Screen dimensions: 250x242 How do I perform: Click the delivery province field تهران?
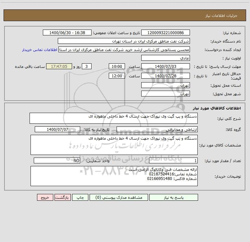166,85
